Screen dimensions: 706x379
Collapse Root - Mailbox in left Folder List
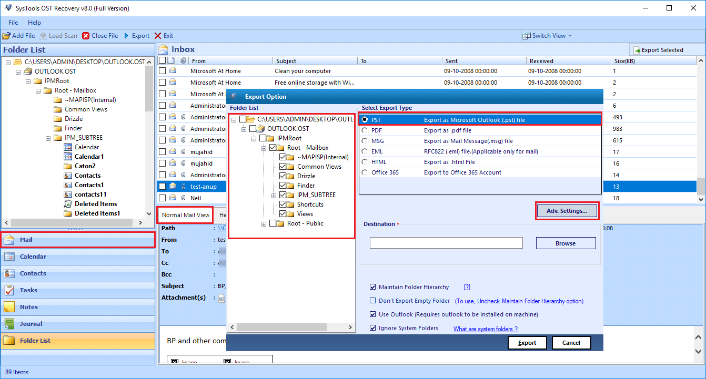[38, 90]
